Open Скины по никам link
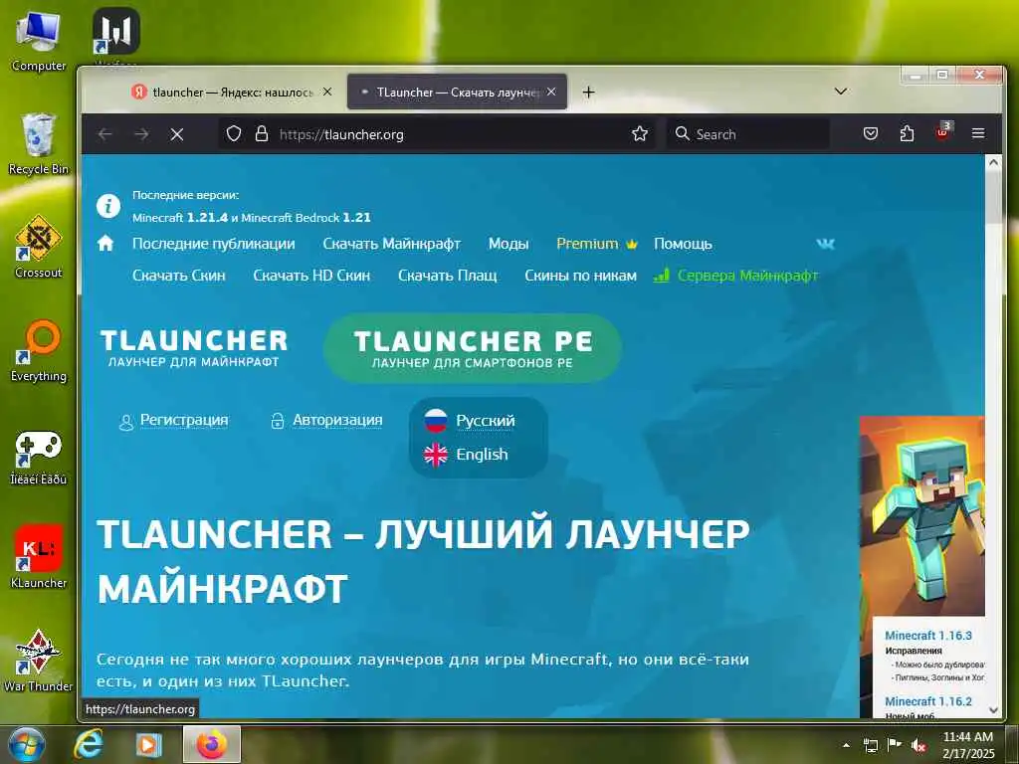Image resolution: width=1019 pixels, height=764 pixels. pos(580,276)
